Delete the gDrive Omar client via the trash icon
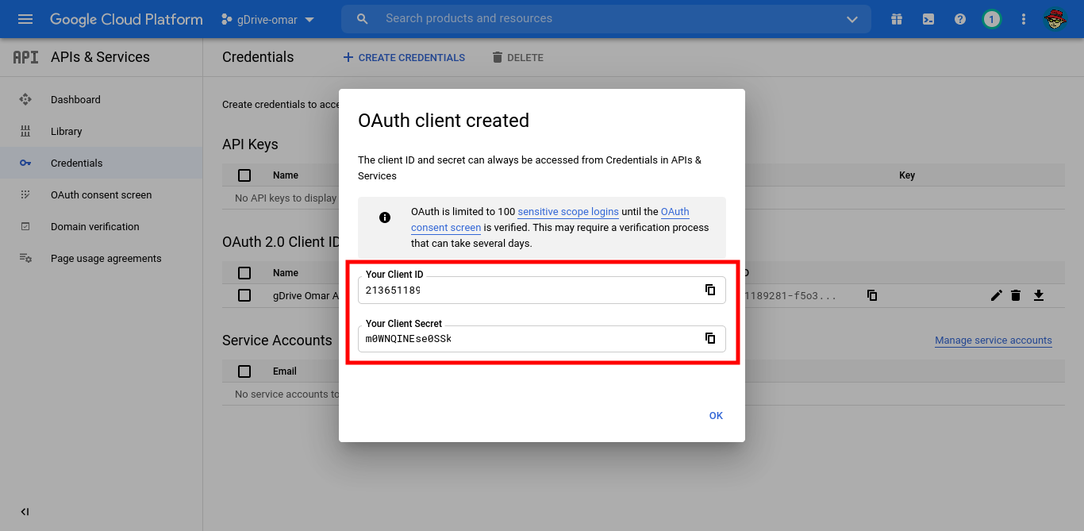The height and width of the screenshot is (531, 1084). pyautogui.click(x=1017, y=294)
